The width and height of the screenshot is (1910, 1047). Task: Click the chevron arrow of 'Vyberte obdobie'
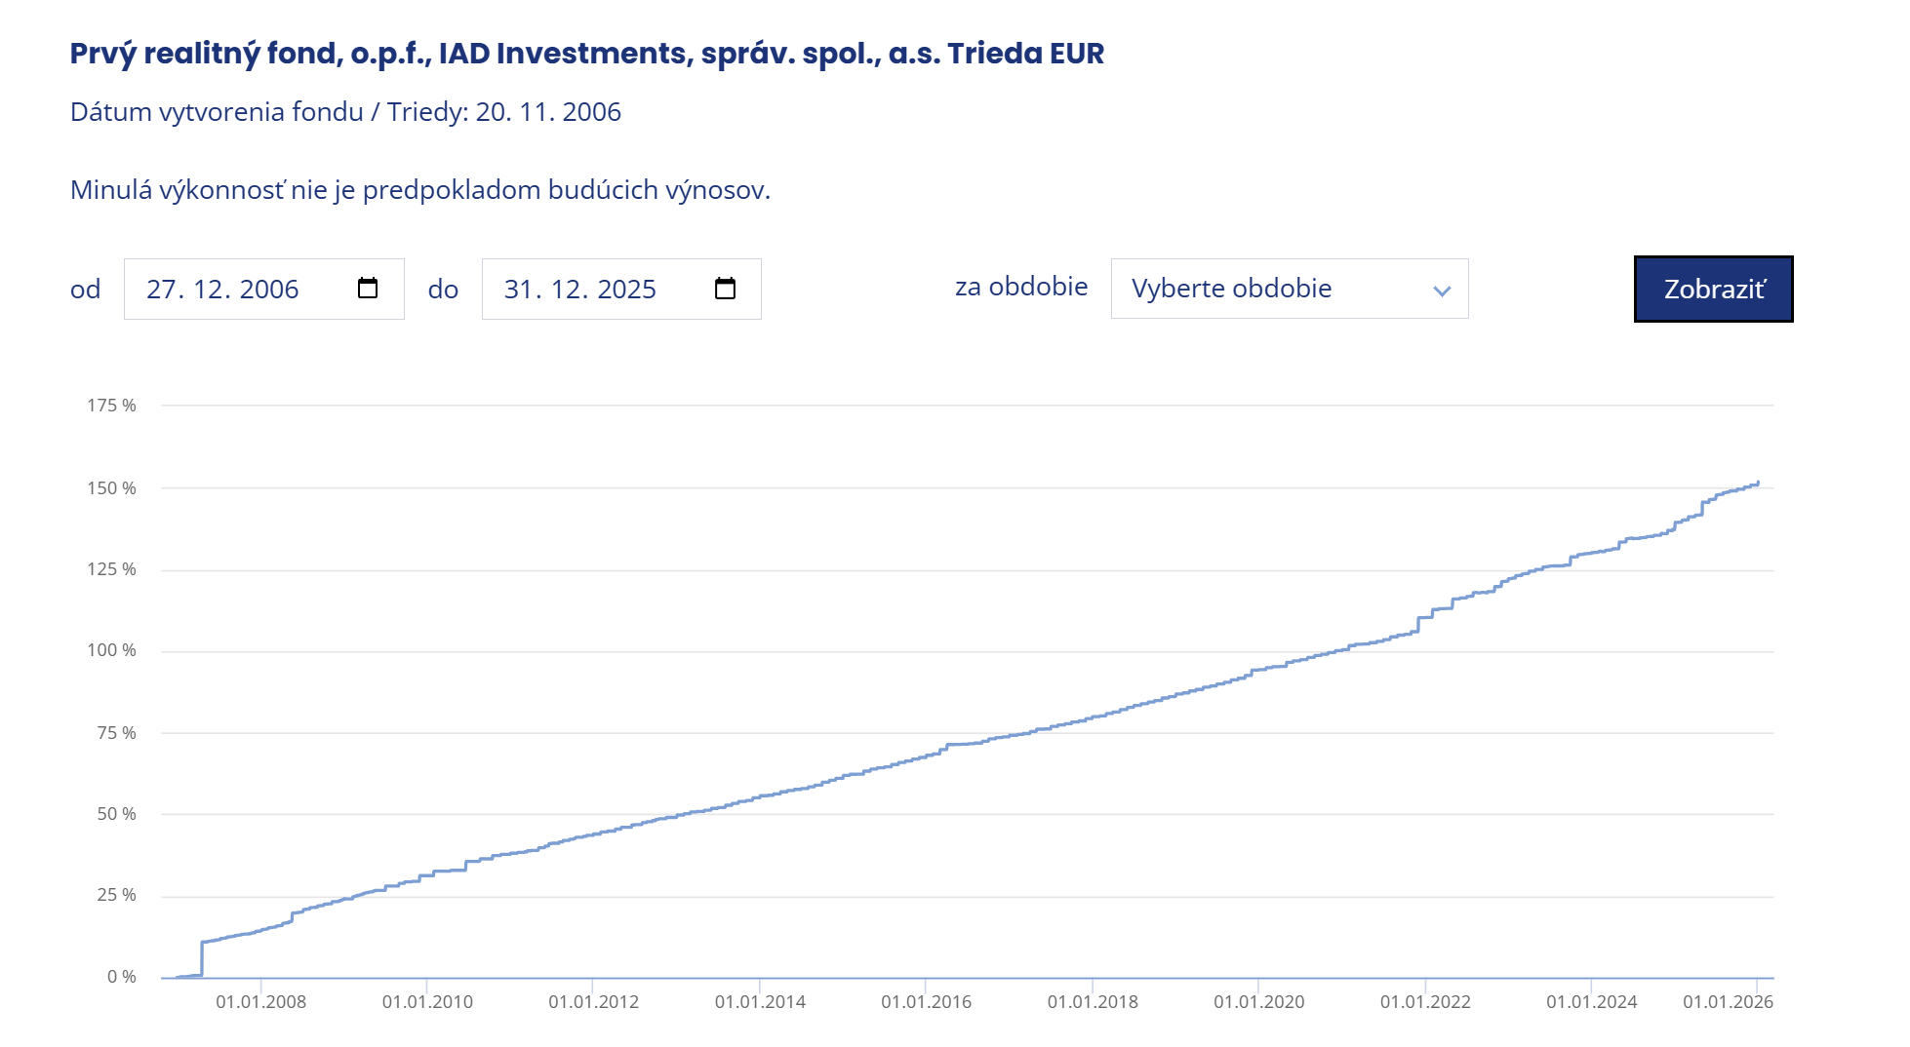(1442, 291)
